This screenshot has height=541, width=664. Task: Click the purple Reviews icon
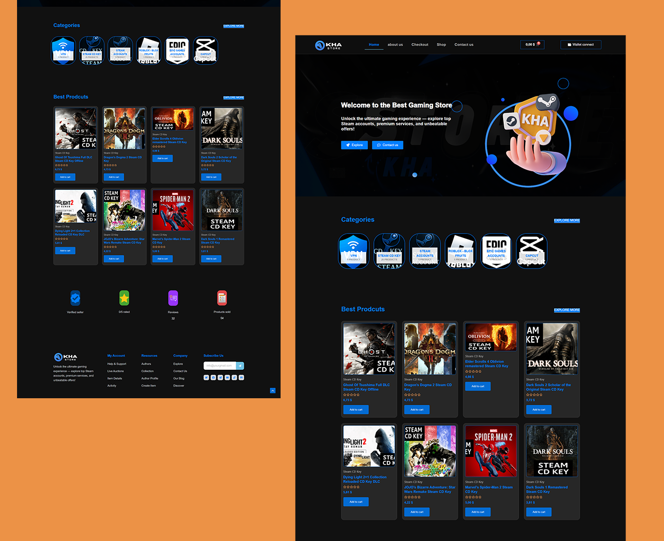click(x=173, y=298)
